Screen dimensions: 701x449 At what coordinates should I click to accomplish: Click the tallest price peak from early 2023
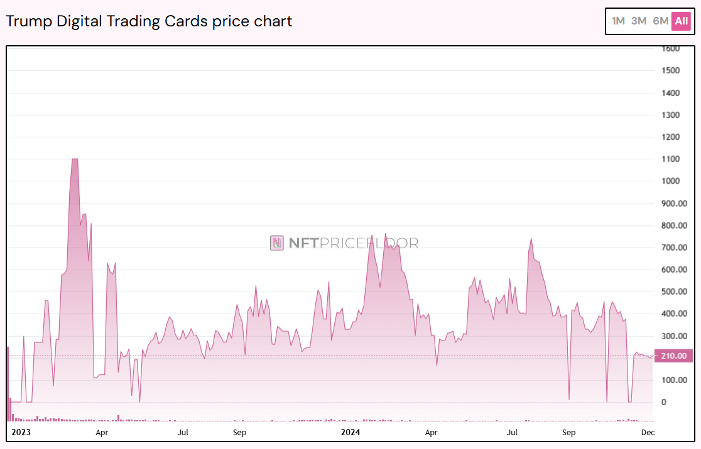(73, 160)
